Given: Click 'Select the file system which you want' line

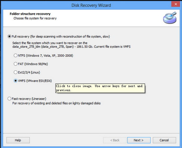Looking at the screenshot, I should [50, 43].
